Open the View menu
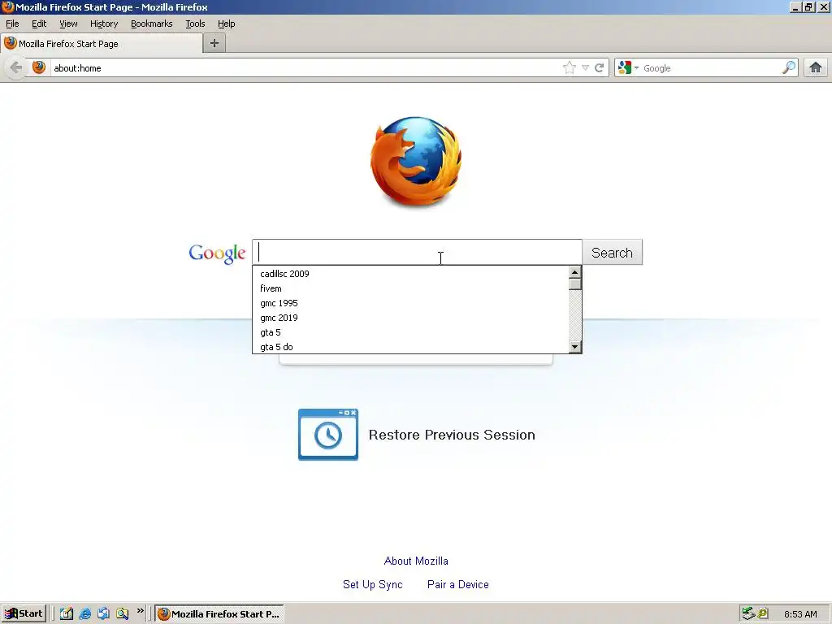Screen dimensions: 832x624 click(68, 24)
